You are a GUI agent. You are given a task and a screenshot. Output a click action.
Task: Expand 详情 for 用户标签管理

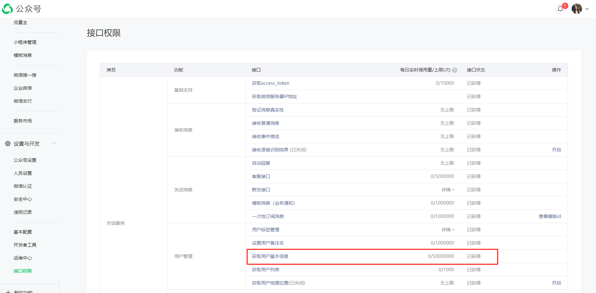point(448,230)
